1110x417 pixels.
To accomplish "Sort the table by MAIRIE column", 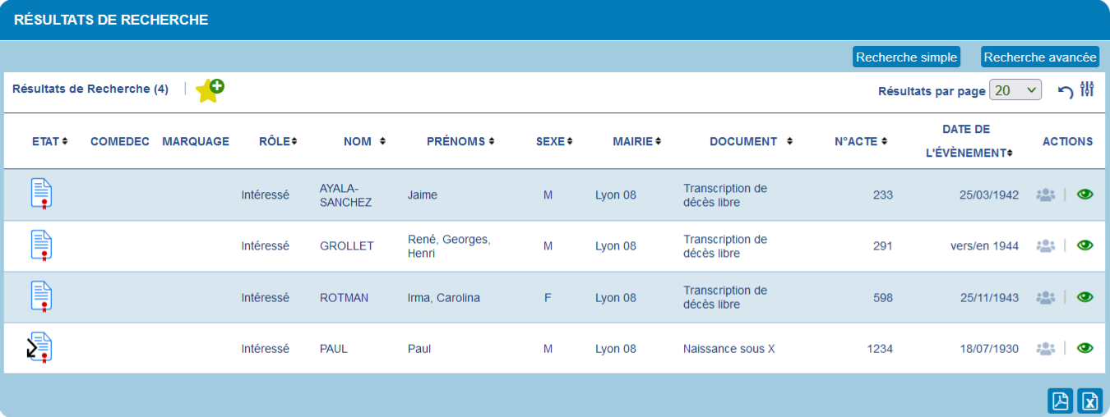I will [636, 141].
